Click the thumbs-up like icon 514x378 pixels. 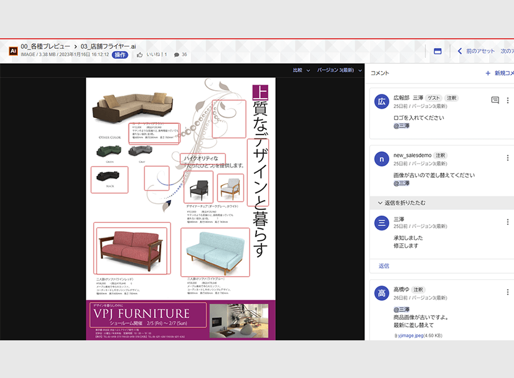coord(140,55)
